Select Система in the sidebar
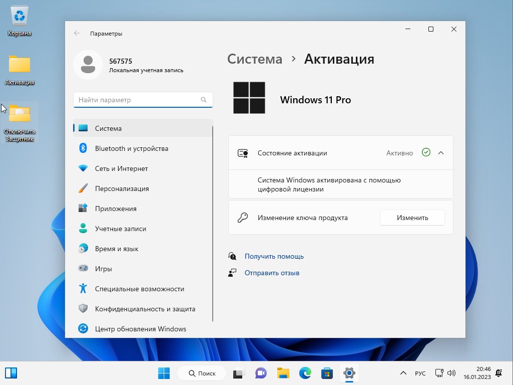The height and width of the screenshot is (385, 513). point(143,128)
